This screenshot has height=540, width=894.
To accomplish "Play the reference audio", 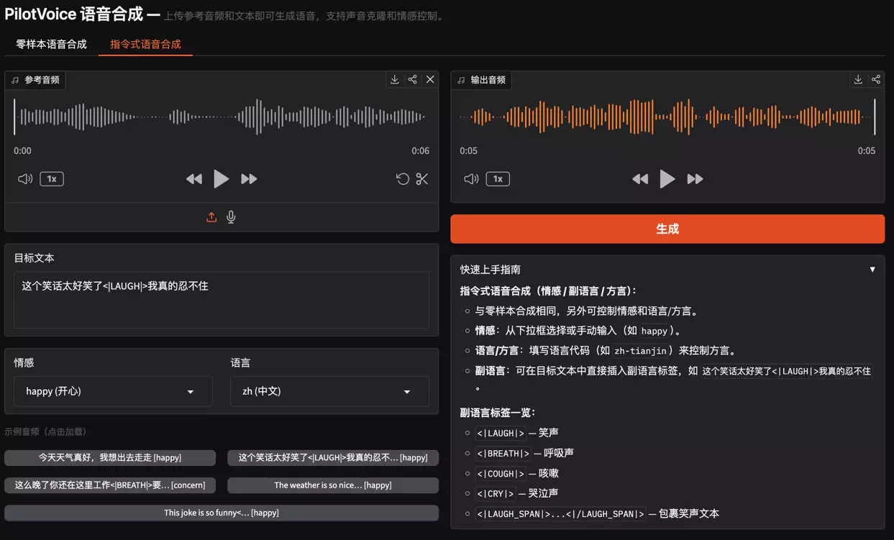I will click(x=221, y=179).
